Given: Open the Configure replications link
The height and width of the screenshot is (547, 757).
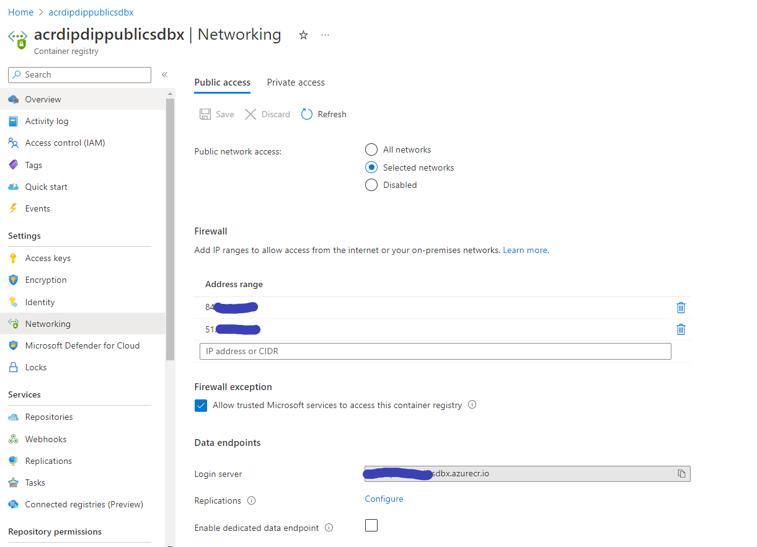Looking at the screenshot, I should coord(384,499).
